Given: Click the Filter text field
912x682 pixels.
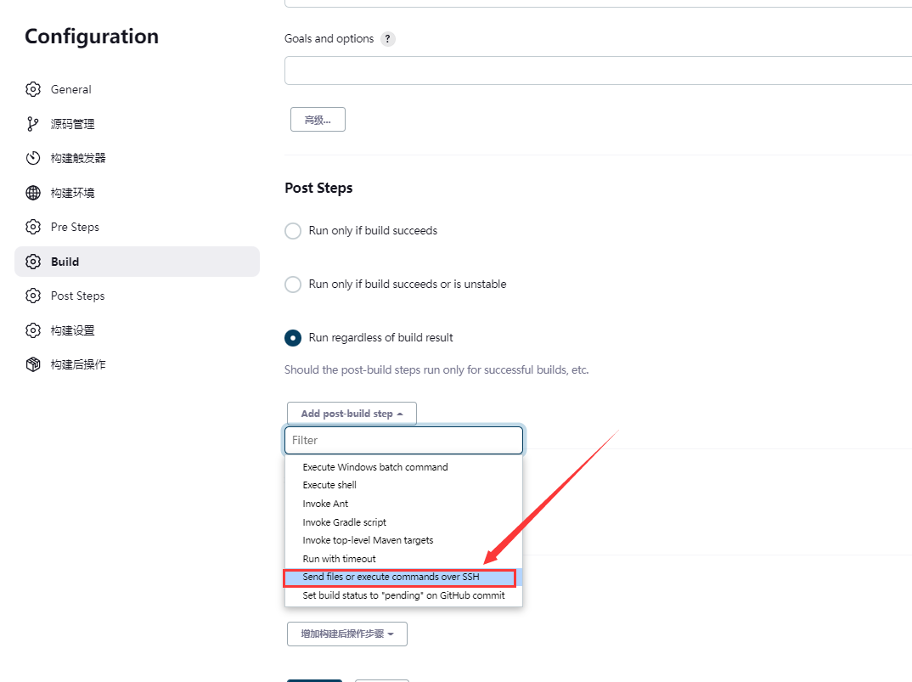Looking at the screenshot, I should 403,441.
